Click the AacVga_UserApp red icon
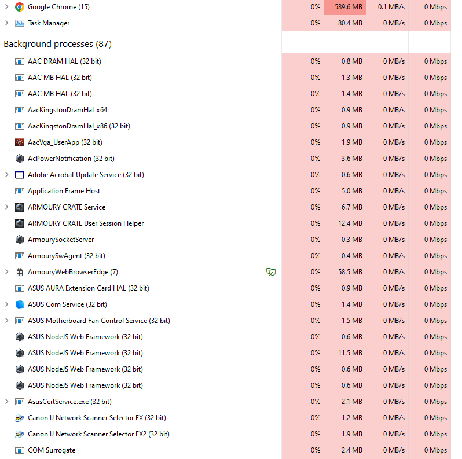The height and width of the screenshot is (459, 462). tap(20, 142)
